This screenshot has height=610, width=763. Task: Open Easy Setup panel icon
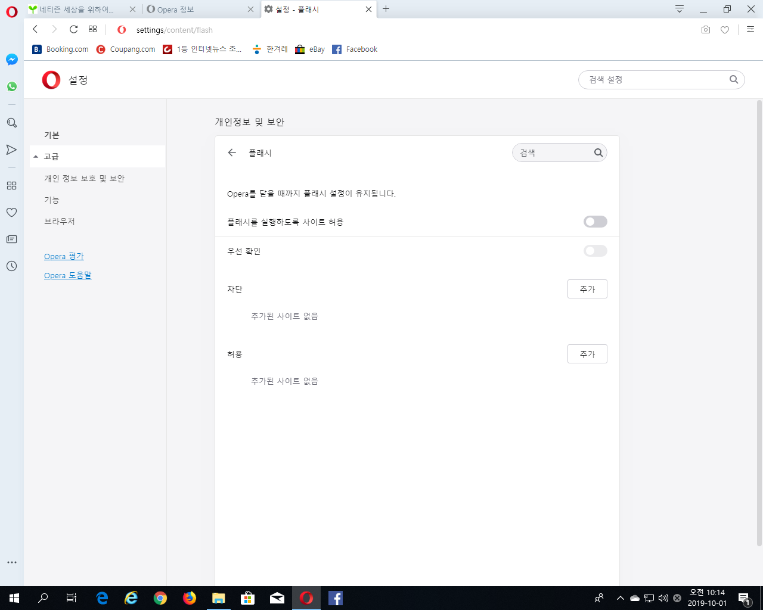[750, 29]
